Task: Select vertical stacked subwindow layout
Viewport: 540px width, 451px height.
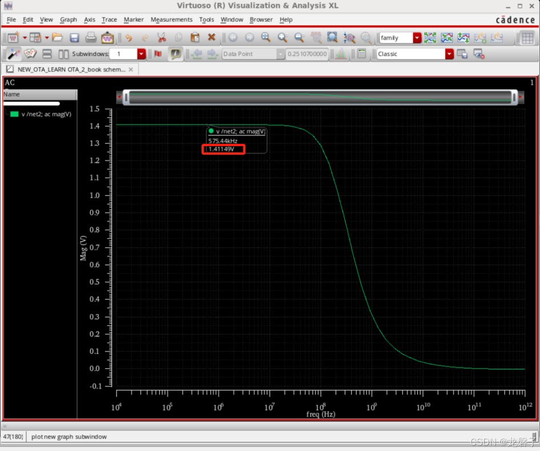Action: tap(47, 54)
